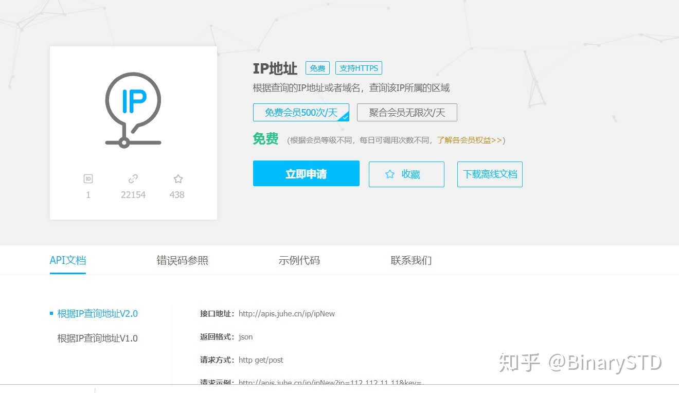Click the green 免费 pricing label
679x393 pixels.
click(265, 139)
